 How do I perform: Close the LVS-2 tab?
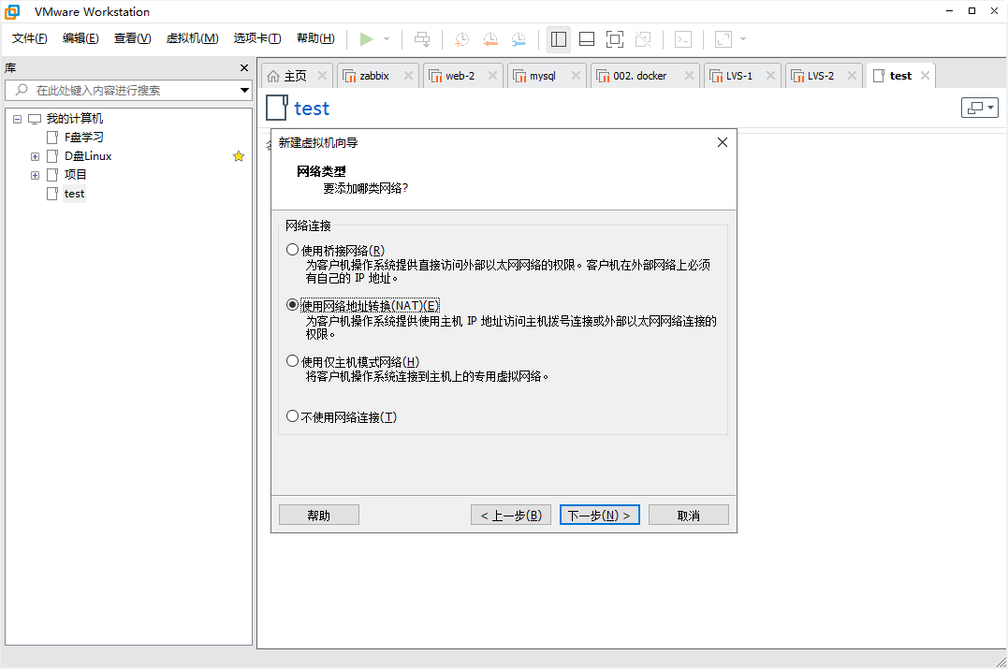coord(852,76)
